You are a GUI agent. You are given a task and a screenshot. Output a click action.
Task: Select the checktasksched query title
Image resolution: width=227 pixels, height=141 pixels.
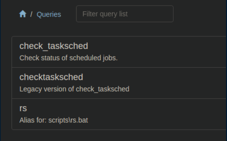[x=51, y=77]
